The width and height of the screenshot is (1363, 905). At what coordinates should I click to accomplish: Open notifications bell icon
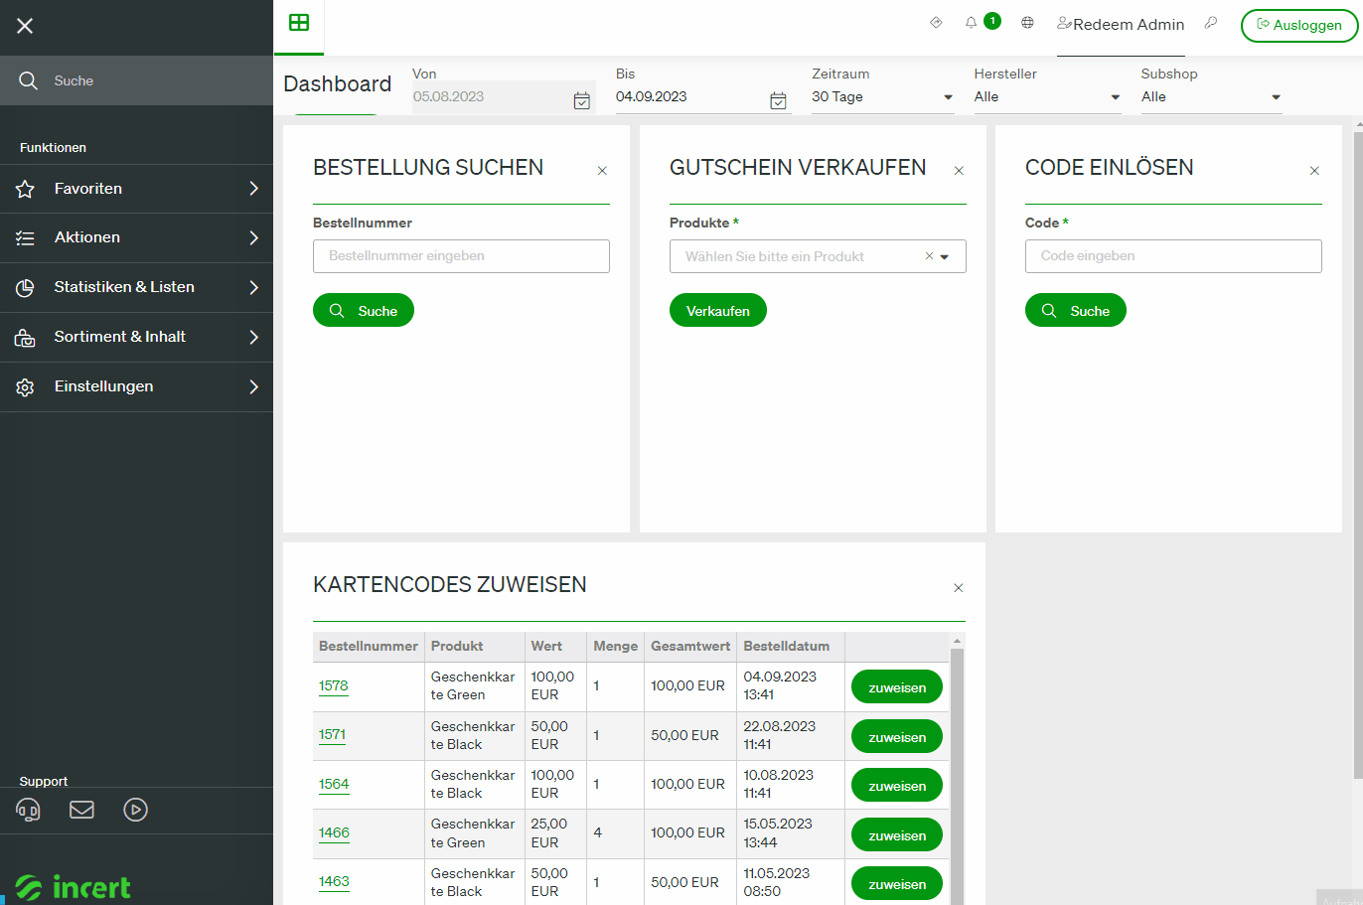click(972, 22)
